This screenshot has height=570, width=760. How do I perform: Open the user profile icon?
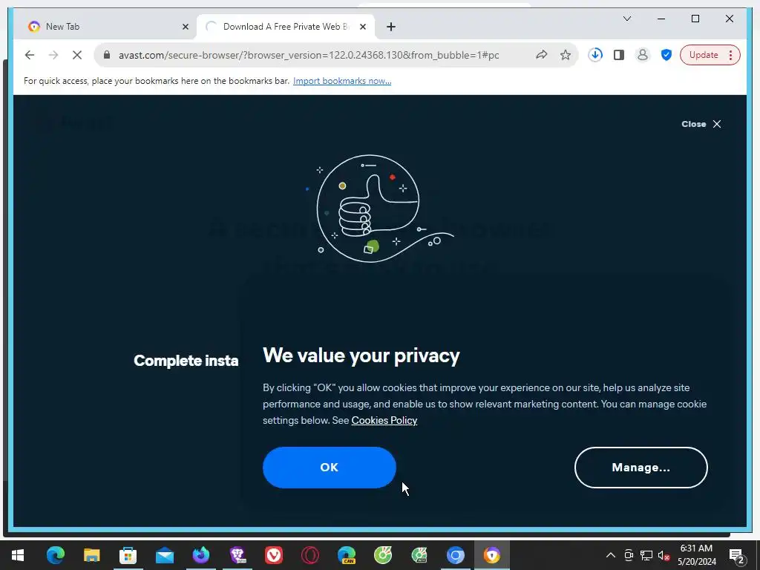642,55
